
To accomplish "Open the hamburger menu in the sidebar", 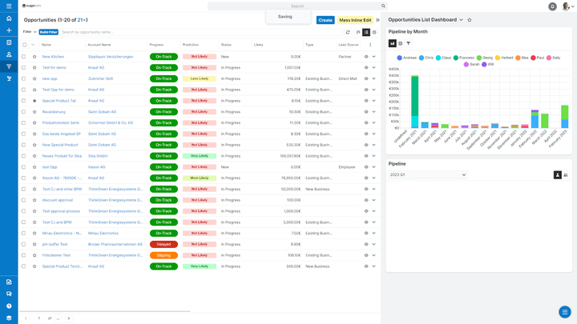I will click(9, 6).
